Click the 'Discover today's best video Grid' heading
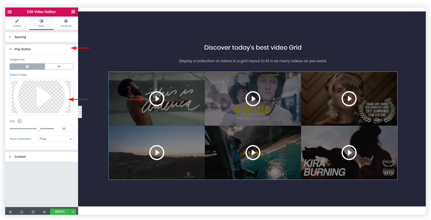The image size is (431, 220). [x=253, y=48]
